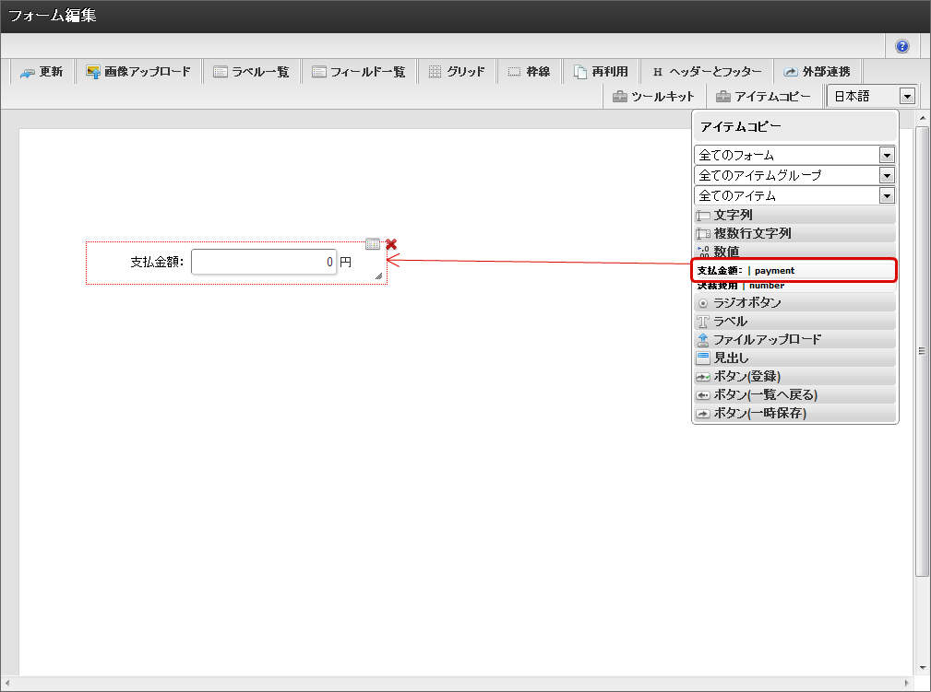Open the ラベル一覧 label list
Screen dimensions: 931x692
click(x=251, y=72)
